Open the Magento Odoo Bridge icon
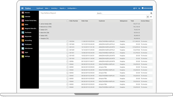This screenshot has height=97, width=173. pyautogui.click(x=23, y=29)
